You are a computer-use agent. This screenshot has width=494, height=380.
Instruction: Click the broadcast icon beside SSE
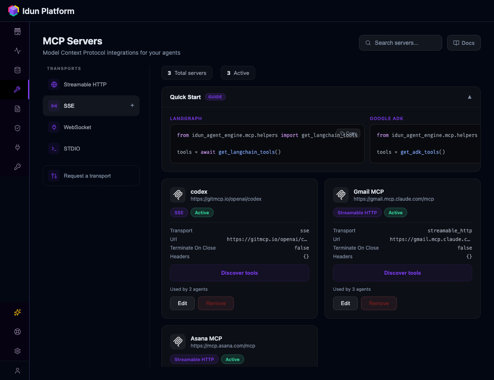tap(54, 106)
